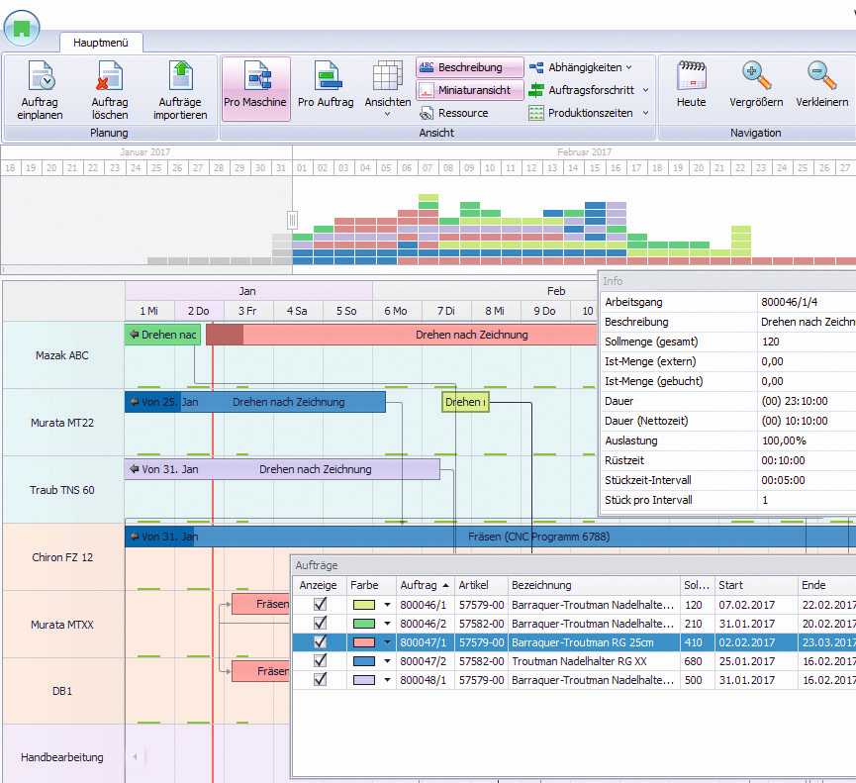856x783 pixels.
Task: Click the Auftrag löschen icon
Action: click(x=109, y=78)
